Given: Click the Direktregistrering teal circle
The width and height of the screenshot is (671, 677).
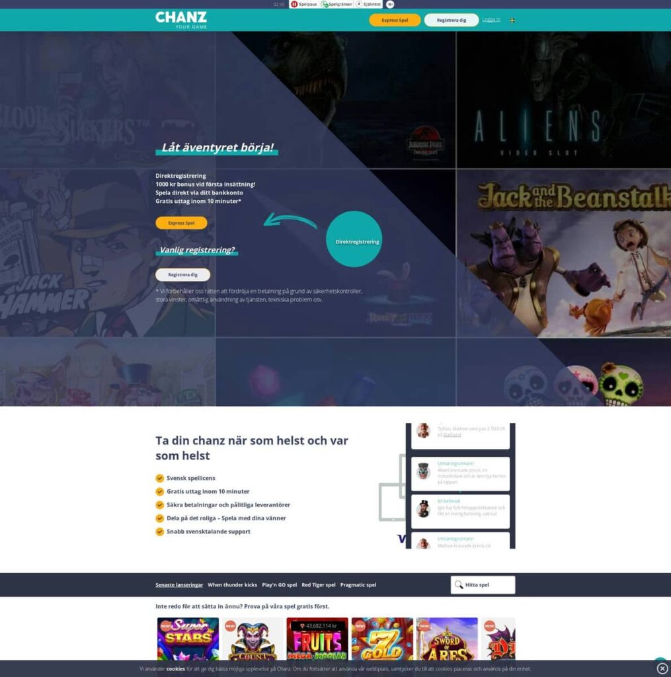Looking at the screenshot, I should tap(354, 239).
